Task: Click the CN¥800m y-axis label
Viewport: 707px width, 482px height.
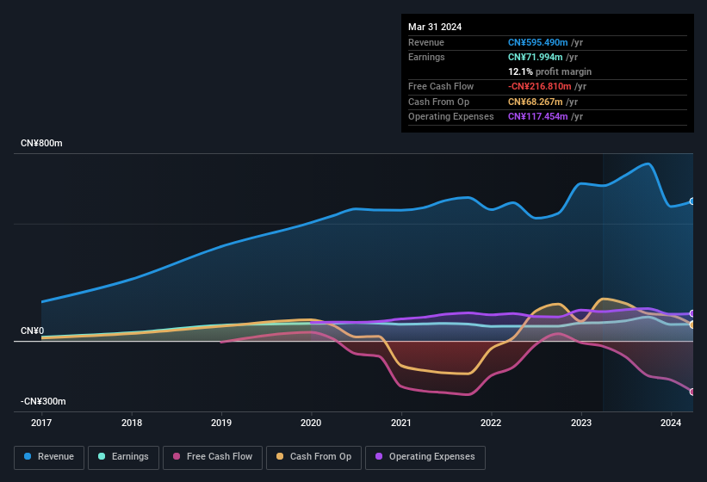Action: 41,143
